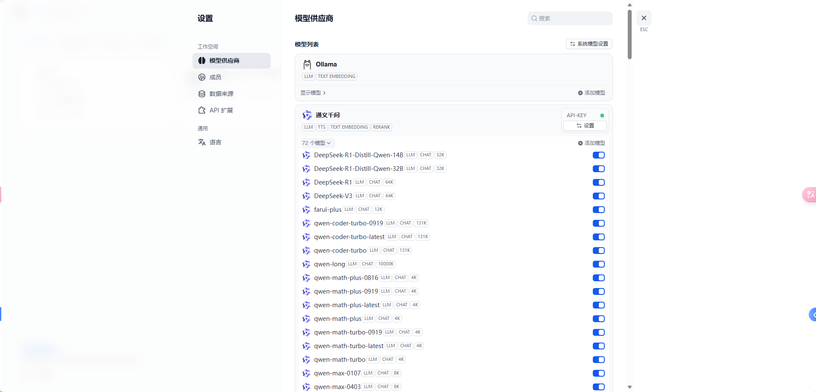Toggle the qwen-math-turbo-0919 switch
This screenshot has height=392, width=816.
(x=599, y=332)
